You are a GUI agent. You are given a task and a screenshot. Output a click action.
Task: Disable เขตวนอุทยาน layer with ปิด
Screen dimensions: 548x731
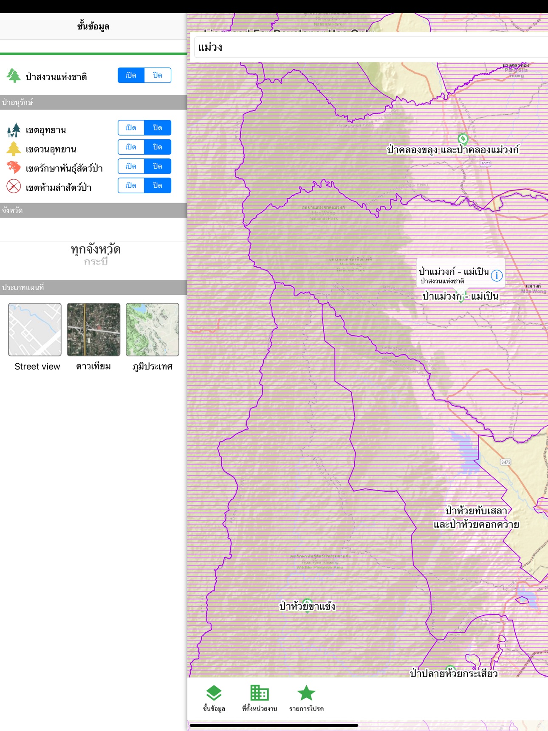click(x=158, y=147)
